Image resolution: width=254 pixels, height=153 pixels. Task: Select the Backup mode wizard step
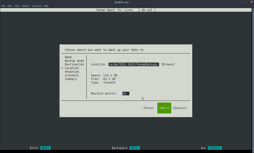[74, 61]
